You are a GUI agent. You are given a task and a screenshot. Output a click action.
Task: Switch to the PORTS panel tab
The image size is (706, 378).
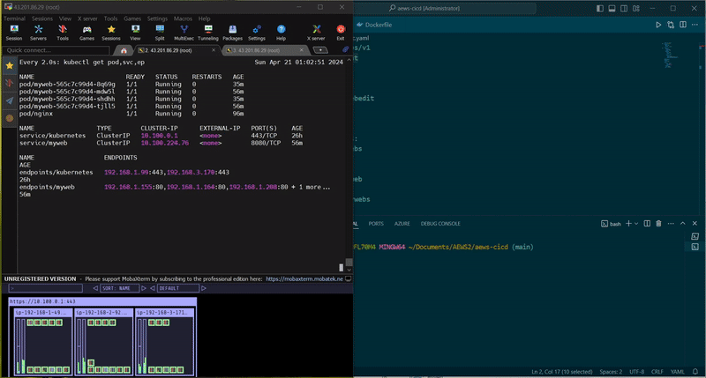pyautogui.click(x=376, y=224)
